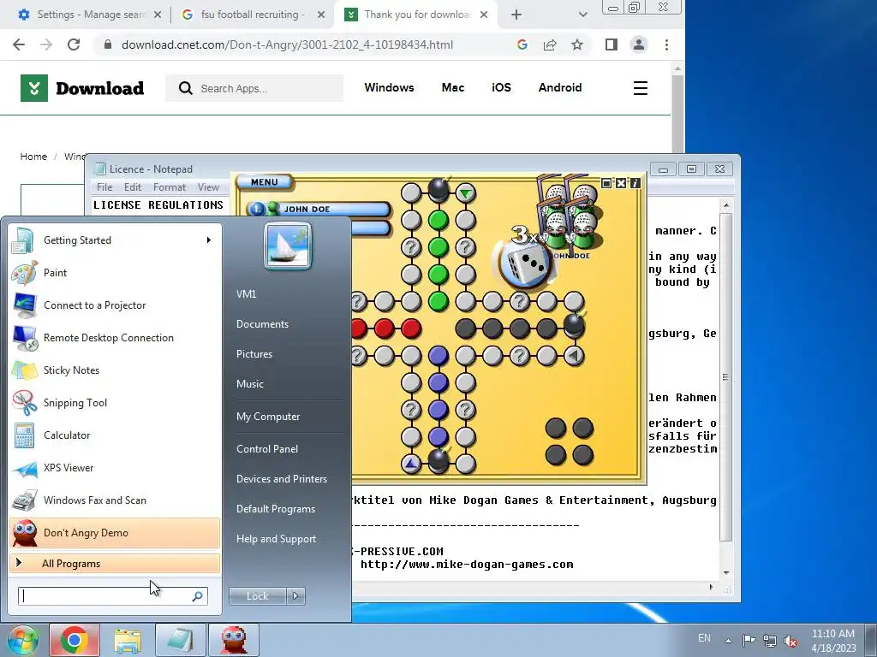Launch Sticky Notes

coord(114,370)
